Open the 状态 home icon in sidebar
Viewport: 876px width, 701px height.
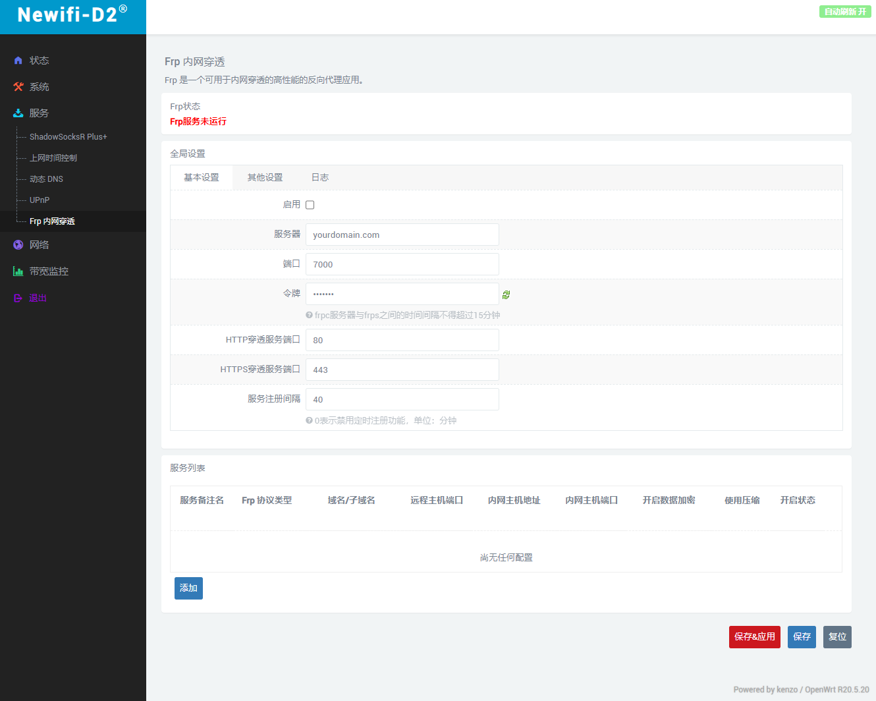[17, 60]
